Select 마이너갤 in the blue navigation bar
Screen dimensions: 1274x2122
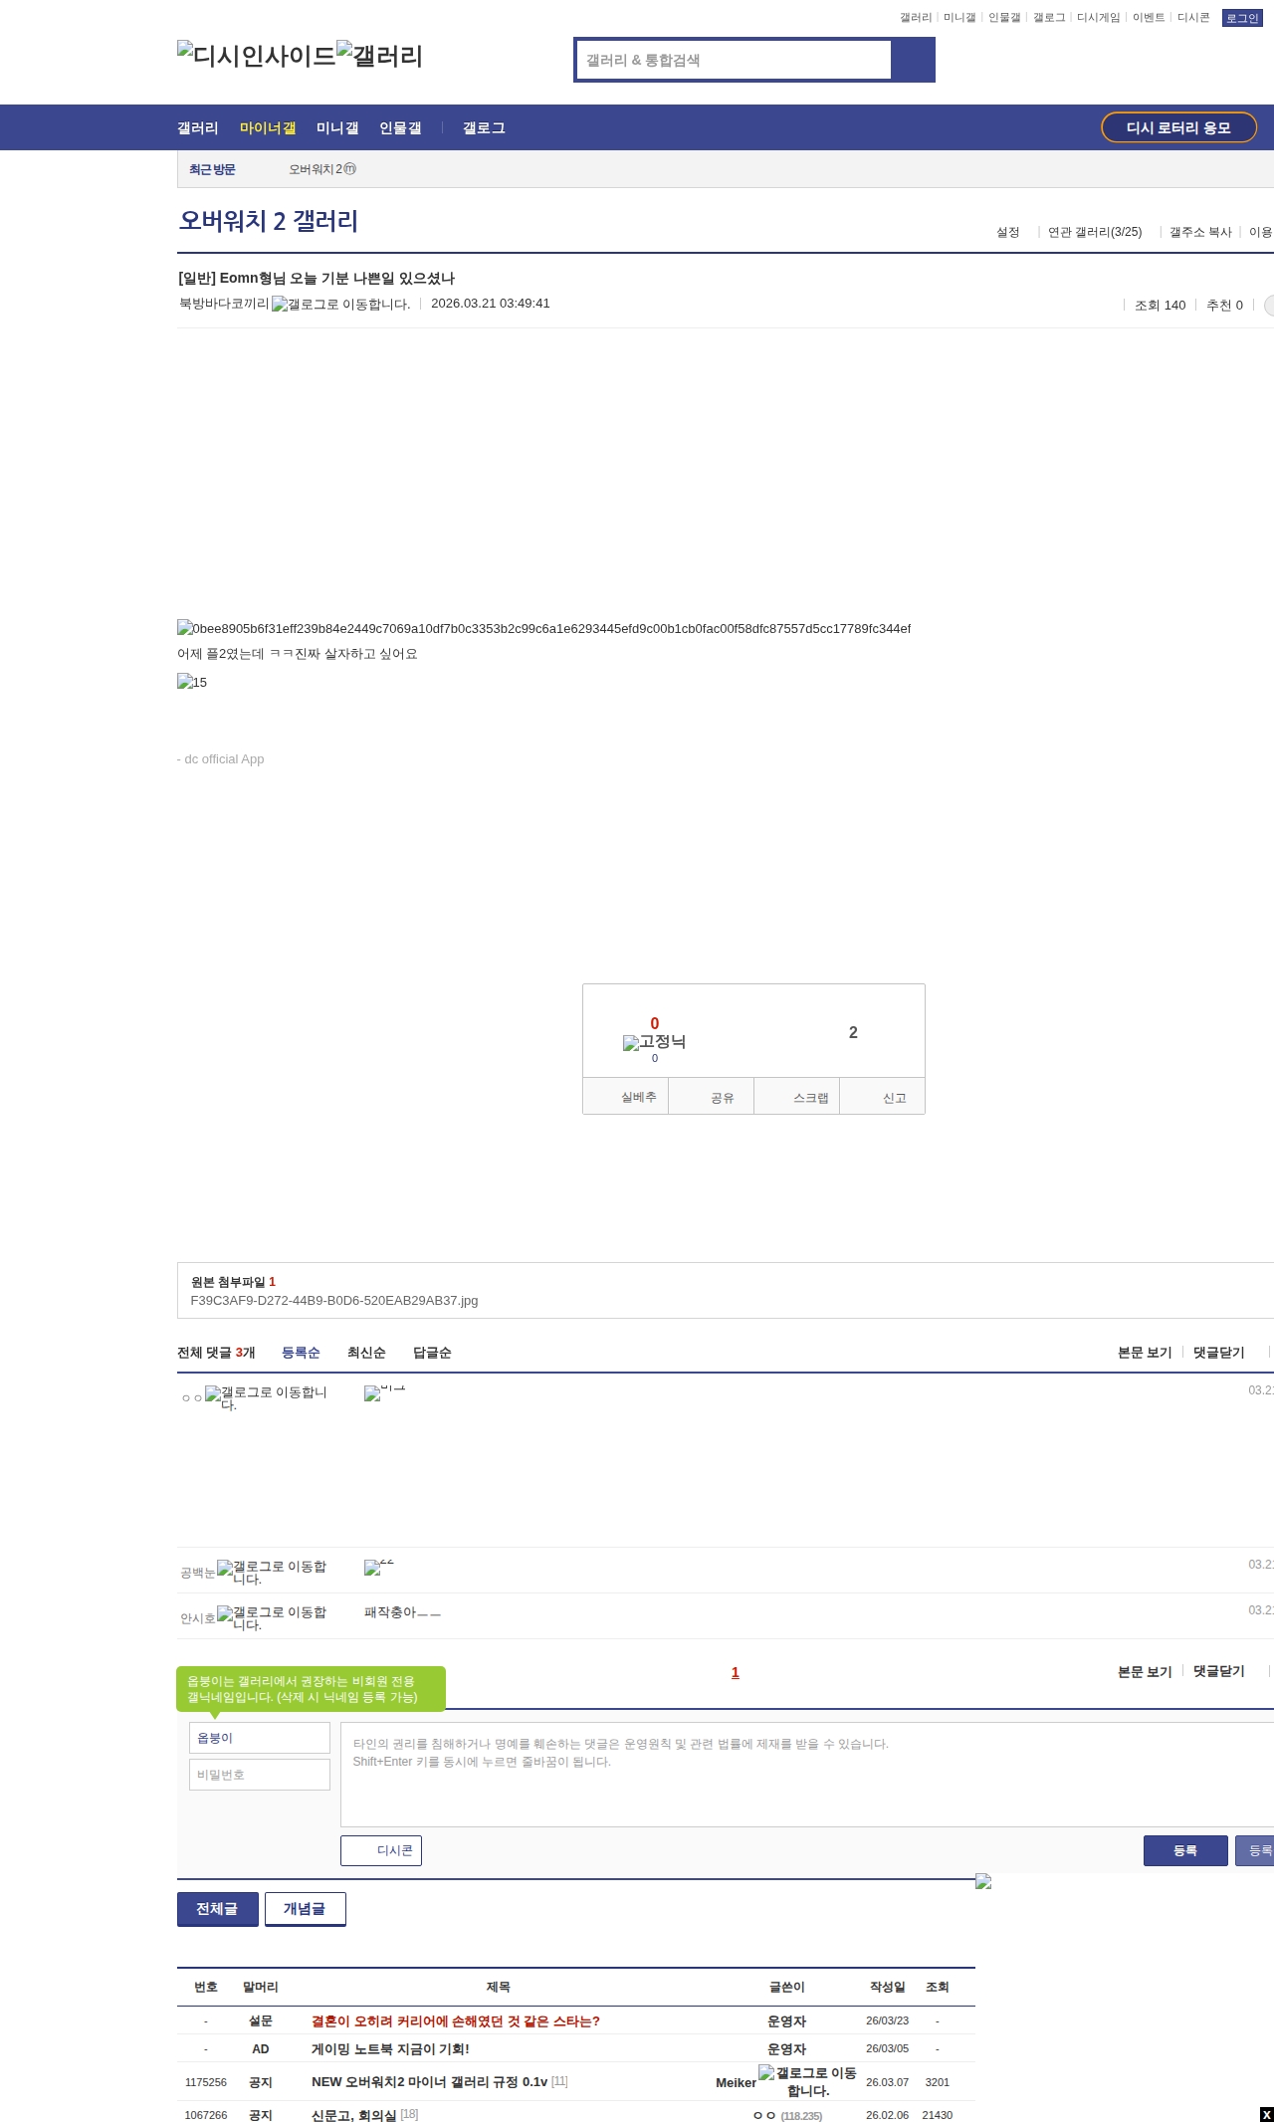[x=268, y=127]
